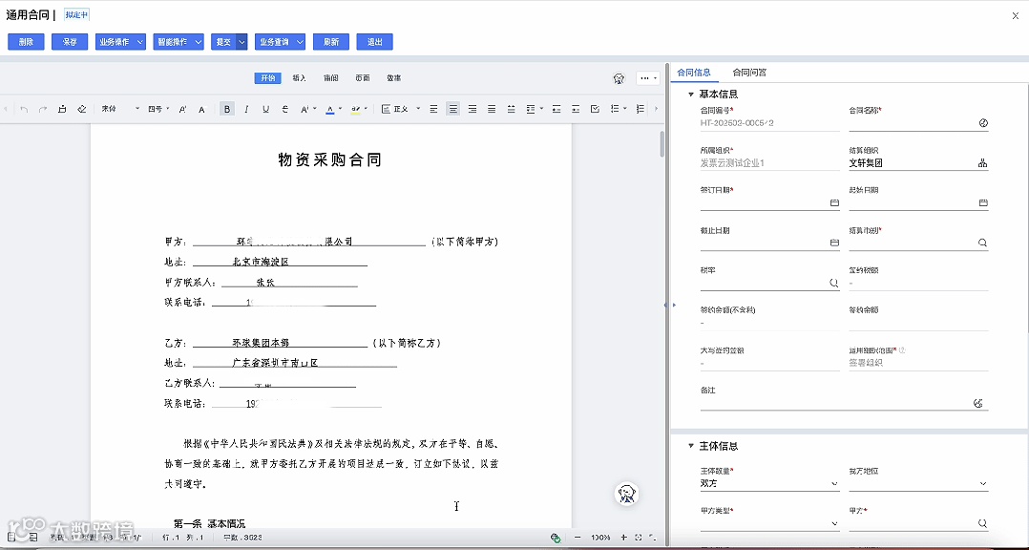Select the strikethrough formatting icon
This screenshot has height=550, width=1029.
pos(283,109)
